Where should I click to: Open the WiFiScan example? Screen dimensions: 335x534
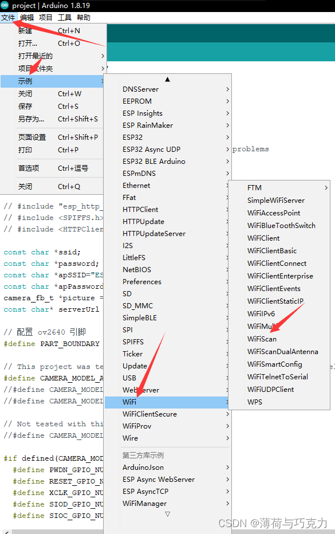(279, 339)
